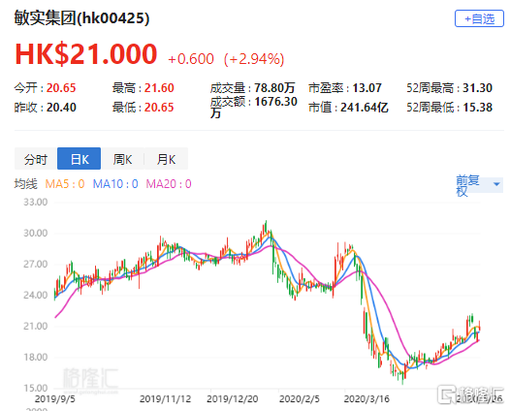Image resolution: width=510 pixels, height=411 pixels.
Task: Click previous close value 20.40
Action: click(x=61, y=108)
